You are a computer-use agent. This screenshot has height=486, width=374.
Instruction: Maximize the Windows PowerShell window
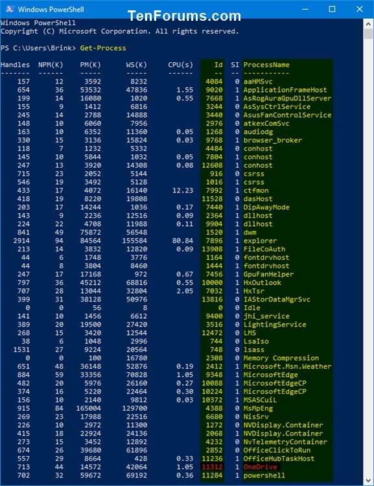[x=332, y=9]
